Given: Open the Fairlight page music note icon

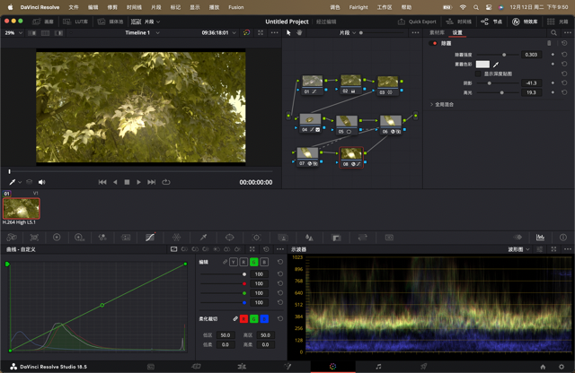Looking at the screenshot, I should tap(378, 367).
